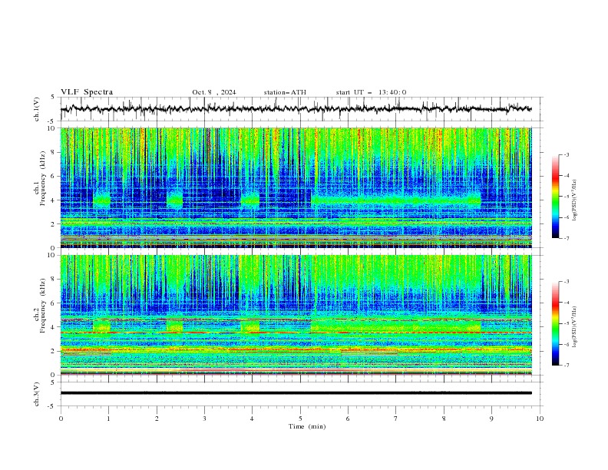Click the "Time (min)" x-axis label
The width and height of the screenshot is (608, 470).
(307, 426)
